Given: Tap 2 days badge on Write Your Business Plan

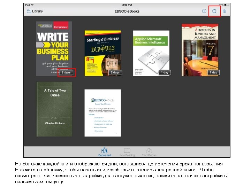Looking at the screenshot, I should pyautogui.click(x=66, y=72).
